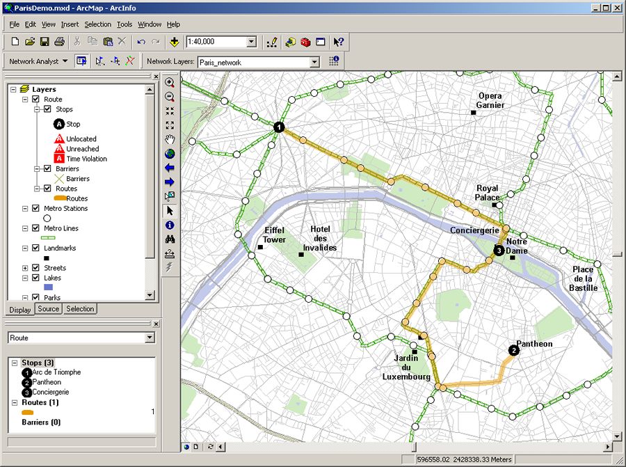Open the Insert menu
Screen dimensions: 626x467
[70, 24]
